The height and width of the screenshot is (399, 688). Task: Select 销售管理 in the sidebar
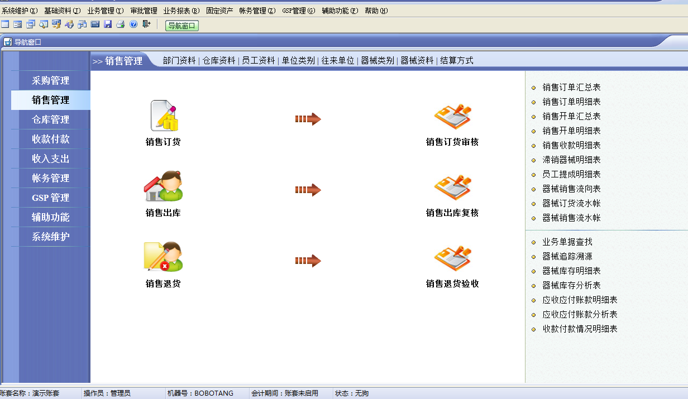(x=51, y=100)
